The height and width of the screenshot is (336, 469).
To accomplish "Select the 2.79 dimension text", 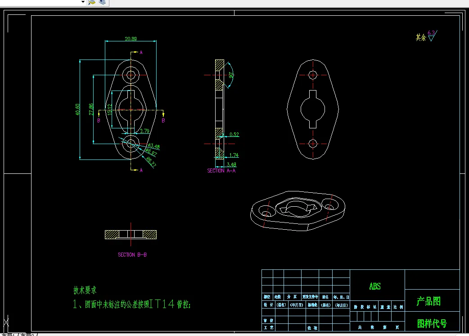I will click(145, 131).
